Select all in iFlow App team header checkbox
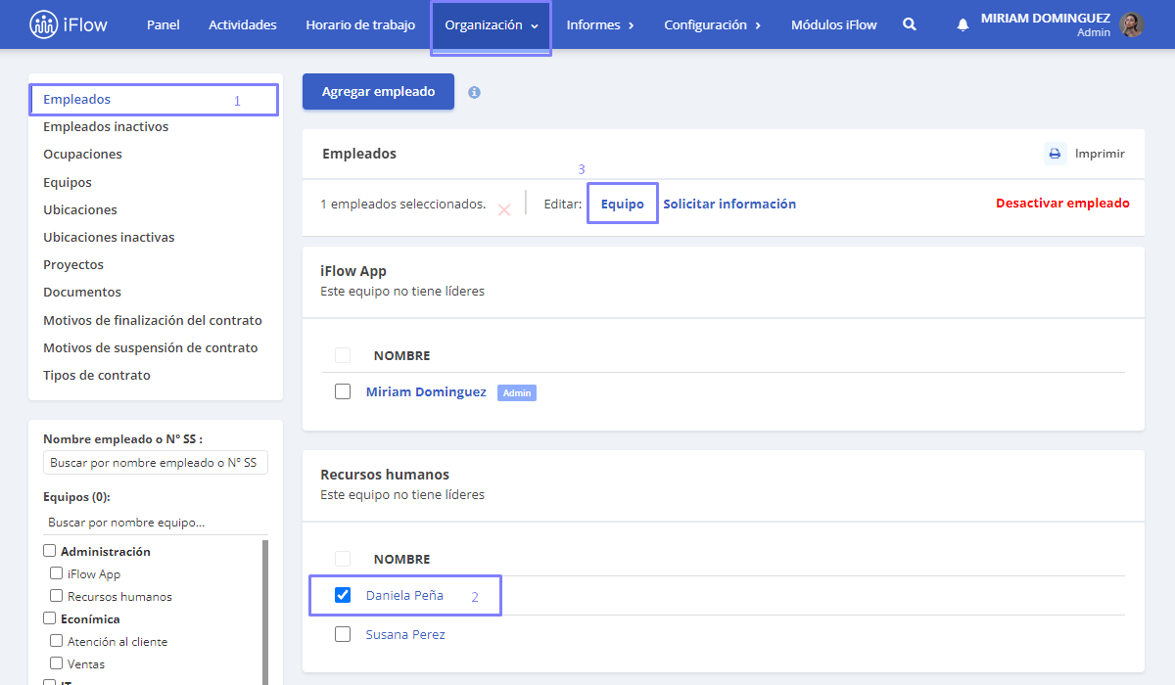 [343, 355]
